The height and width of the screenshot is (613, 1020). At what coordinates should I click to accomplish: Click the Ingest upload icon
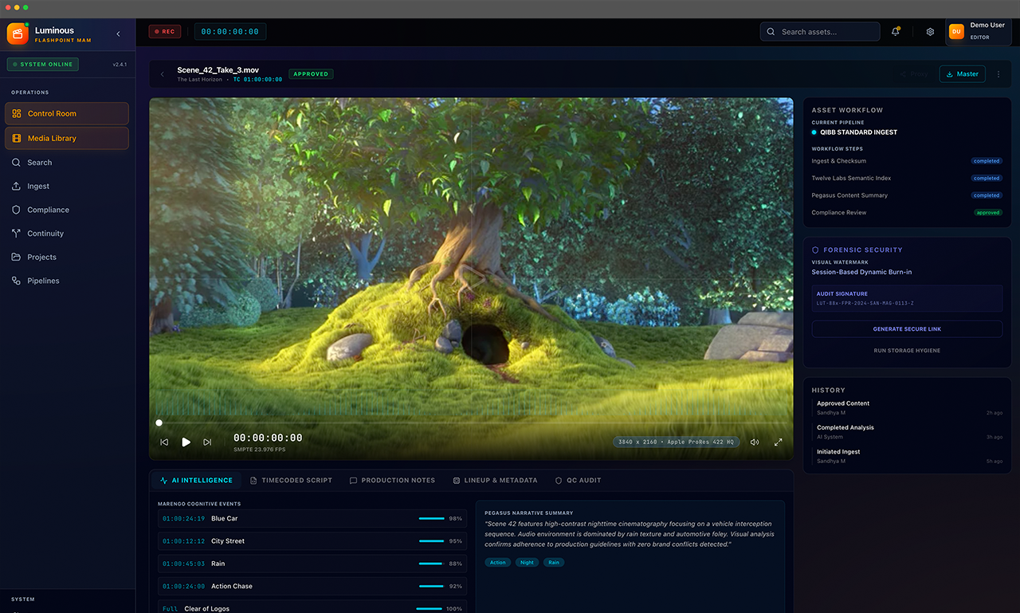tap(17, 187)
